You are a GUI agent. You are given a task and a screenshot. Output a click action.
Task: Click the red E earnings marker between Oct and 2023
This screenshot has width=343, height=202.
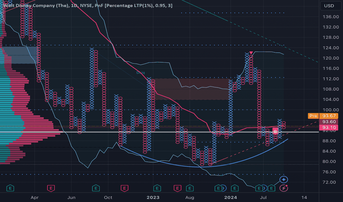tap(124, 188)
